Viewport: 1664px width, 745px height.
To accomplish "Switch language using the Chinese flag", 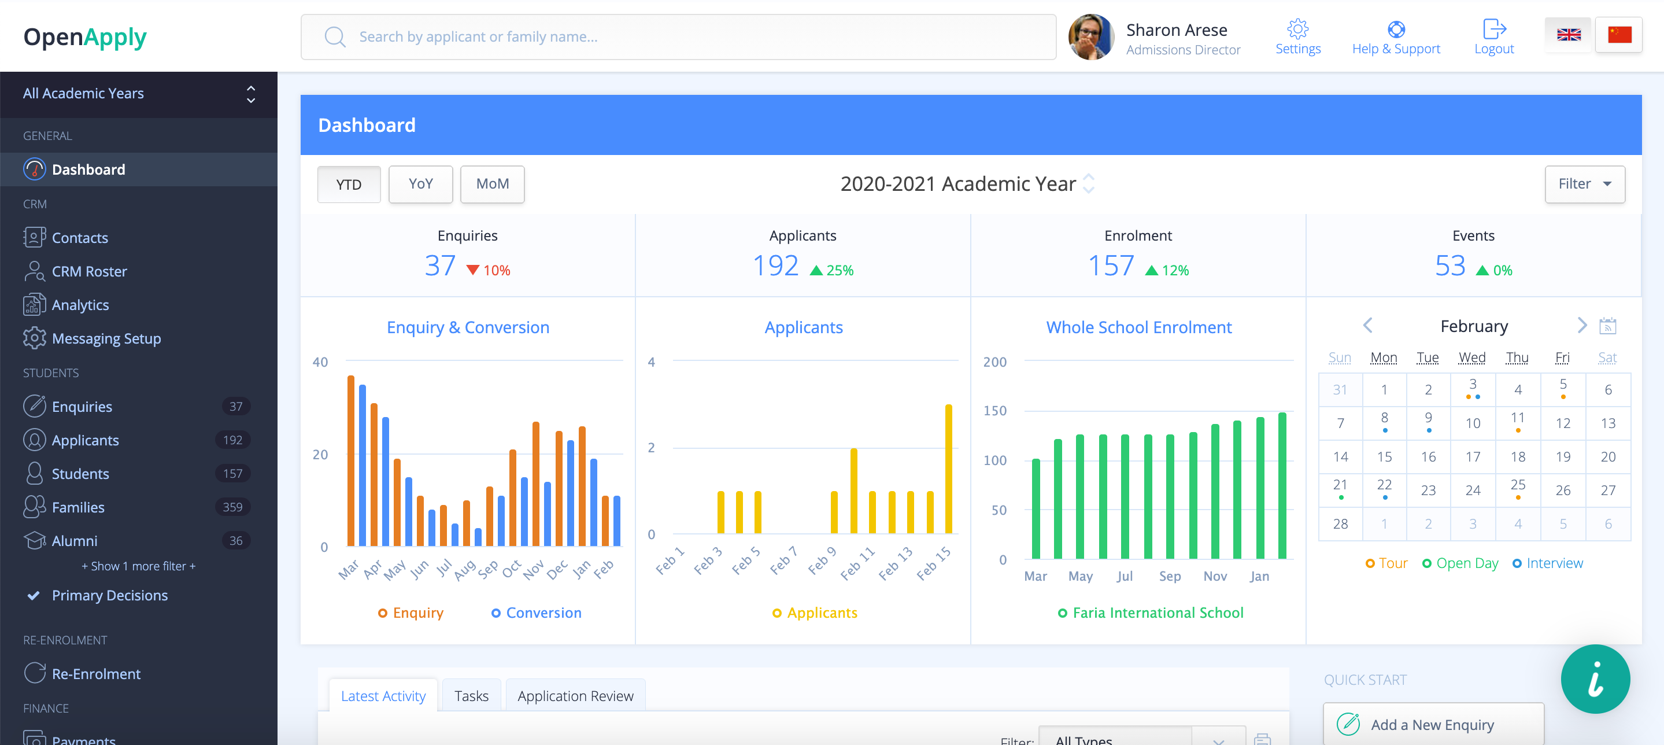I will 1619,35.
